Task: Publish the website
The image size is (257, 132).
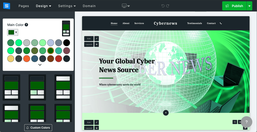Action: click(x=234, y=6)
